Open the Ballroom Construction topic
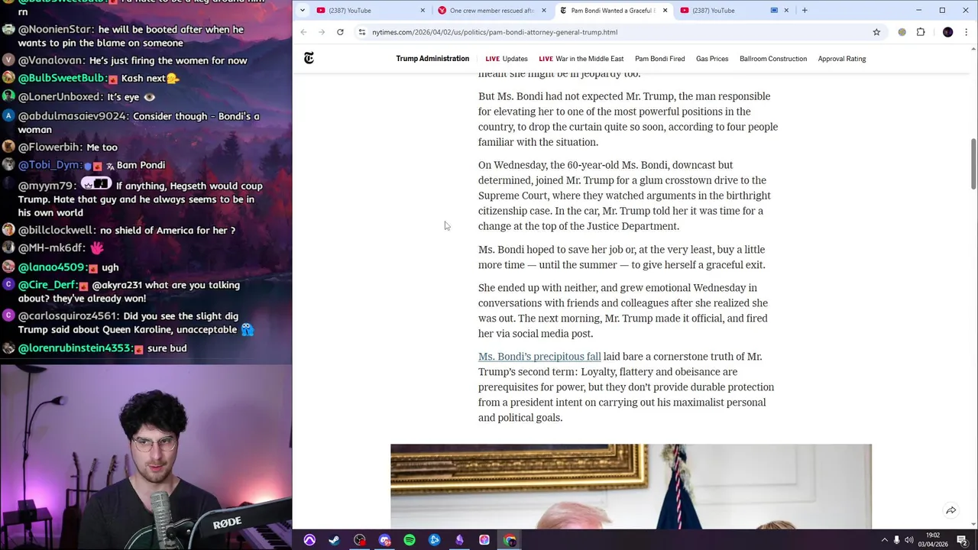Viewport: 978px width, 550px height. point(773,59)
